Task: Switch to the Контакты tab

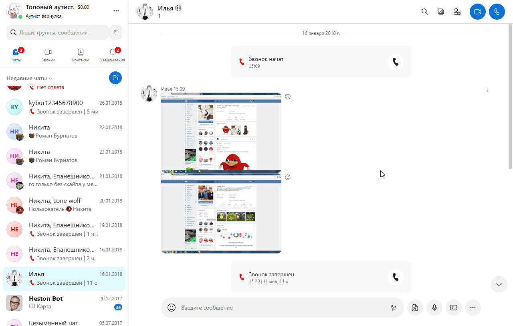Action: click(x=81, y=55)
